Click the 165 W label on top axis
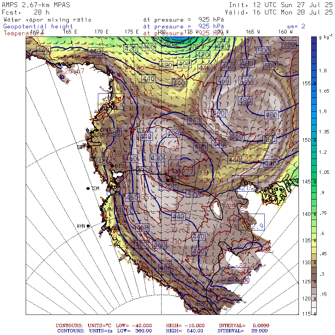Viewport: 335px width, 335px height. point(253,32)
